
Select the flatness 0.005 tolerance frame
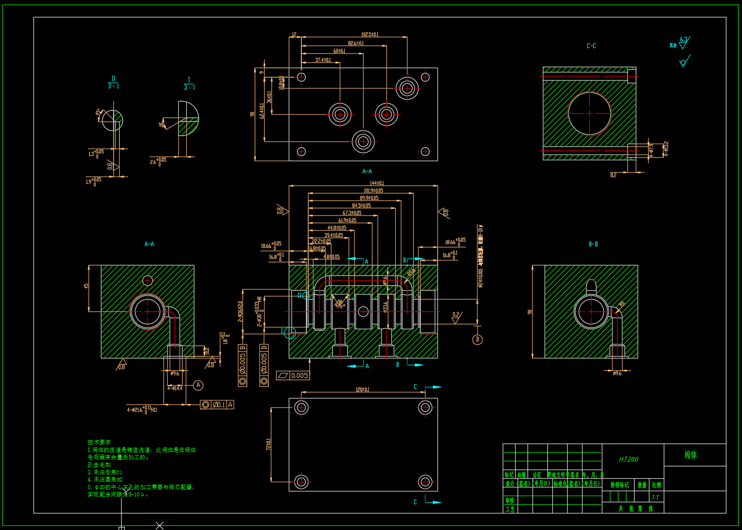293,376
